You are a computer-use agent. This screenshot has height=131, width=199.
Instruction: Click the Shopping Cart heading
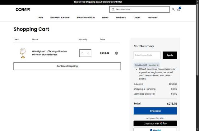(x=31, y=29)
